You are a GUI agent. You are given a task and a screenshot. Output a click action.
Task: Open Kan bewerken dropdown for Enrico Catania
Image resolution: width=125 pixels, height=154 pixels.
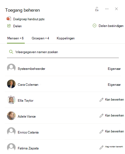(112, 131)
